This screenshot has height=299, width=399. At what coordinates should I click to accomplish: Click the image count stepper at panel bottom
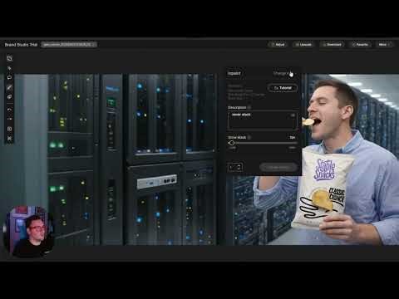click(x=235, y=167)
